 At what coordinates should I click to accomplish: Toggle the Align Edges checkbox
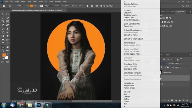point(104,6)
